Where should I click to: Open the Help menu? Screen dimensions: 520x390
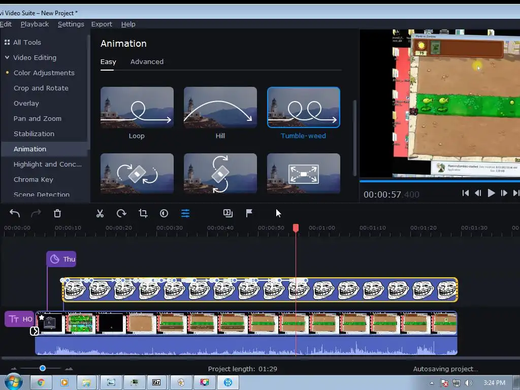tap(128, 24)
